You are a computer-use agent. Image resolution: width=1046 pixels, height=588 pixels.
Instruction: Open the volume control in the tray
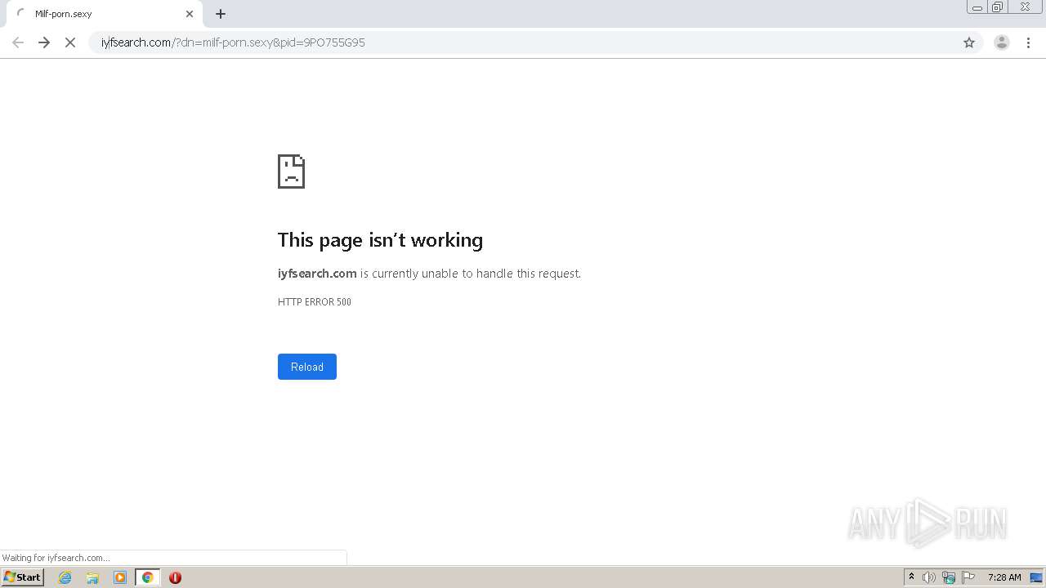pos(929,577)
